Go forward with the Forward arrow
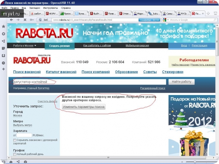The width and height of the screenshot is (219, 164). 18,20
